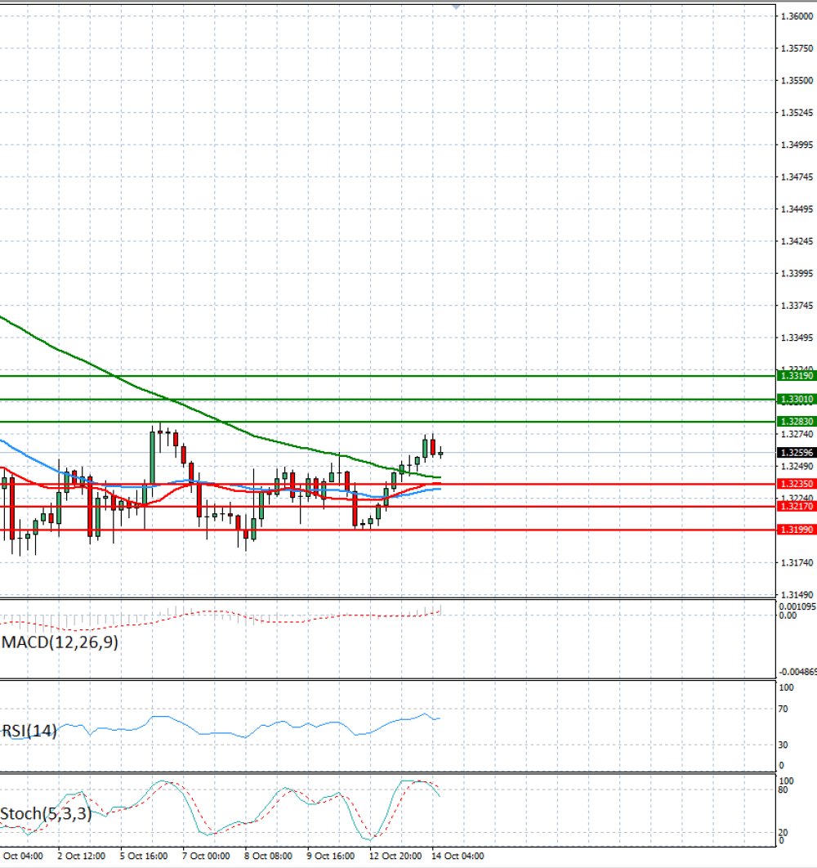Click the MACD(12,26,9) indicator label
Viewport: 817px width, 868px height.
60,642
